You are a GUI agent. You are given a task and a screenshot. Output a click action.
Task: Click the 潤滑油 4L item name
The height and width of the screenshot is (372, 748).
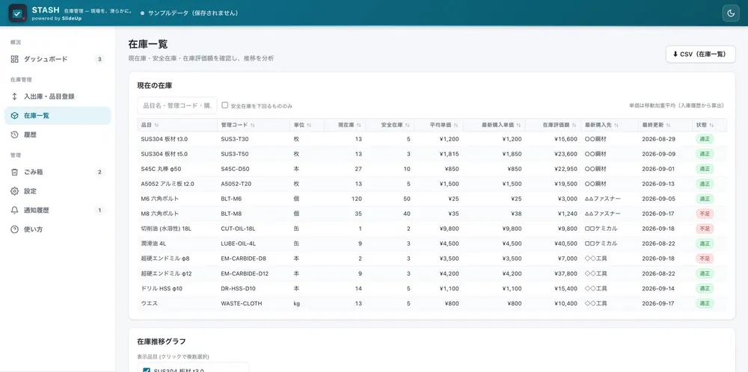coord(153,244)
